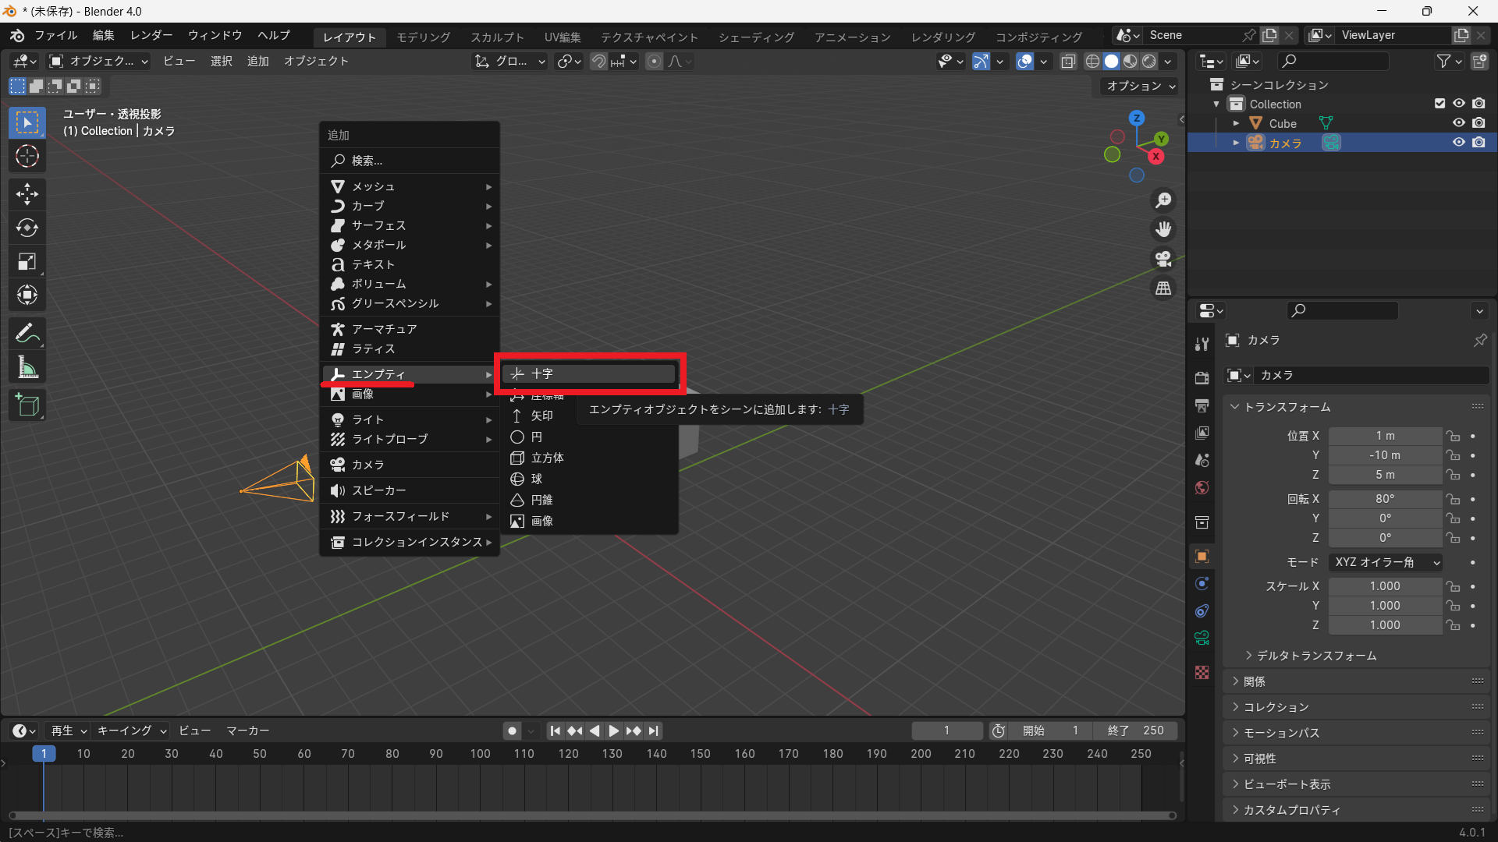Open the XYZ オイラー角 mode dropdown
This screenshot has height=842, width=1498.
[x=1386, y=562]
